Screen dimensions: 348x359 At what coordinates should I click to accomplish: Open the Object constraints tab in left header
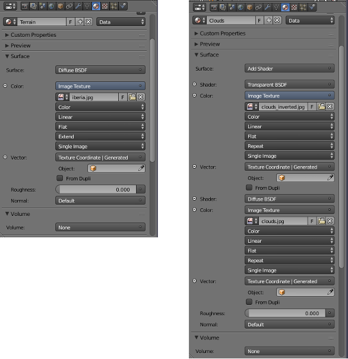click(69, 6)
